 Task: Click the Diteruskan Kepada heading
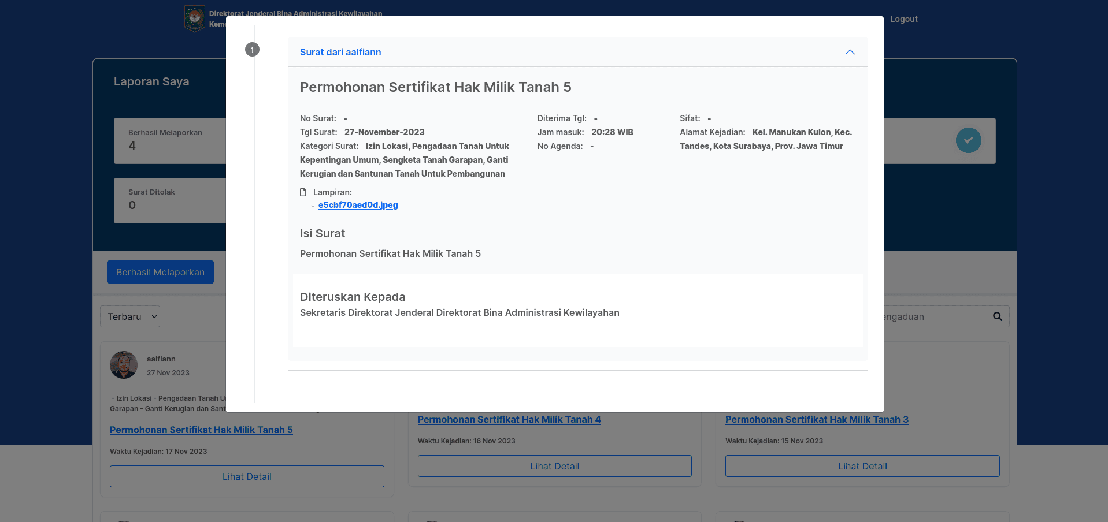pyautogui.click(x=353, y=297)
